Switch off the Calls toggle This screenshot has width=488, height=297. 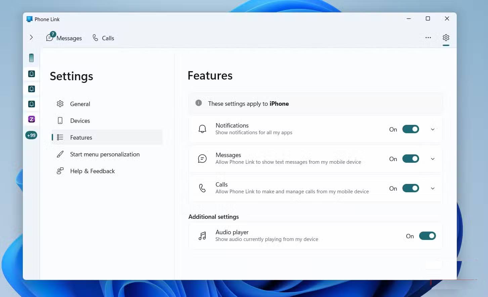(411, 188)
